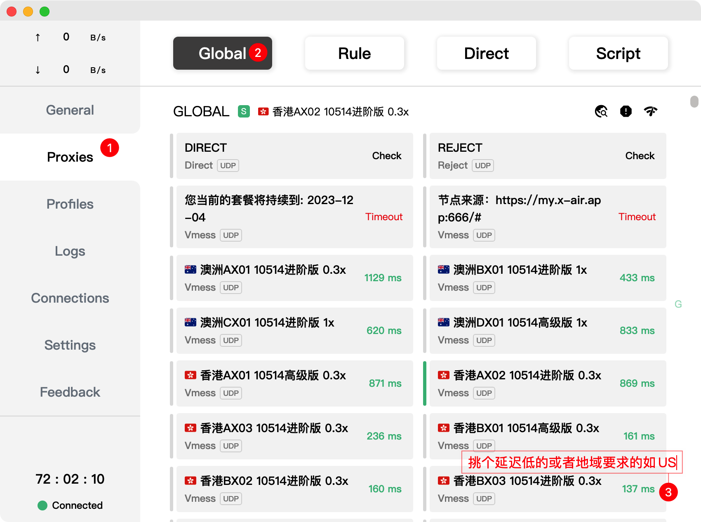The height and width of the screenshot is (522, 701).
Task: Switch to Rule proxy mode
Action: pos(354,53)
